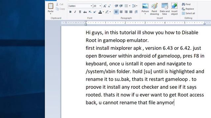
Task: Click the text "[su]" in the document
Action: 148,71
